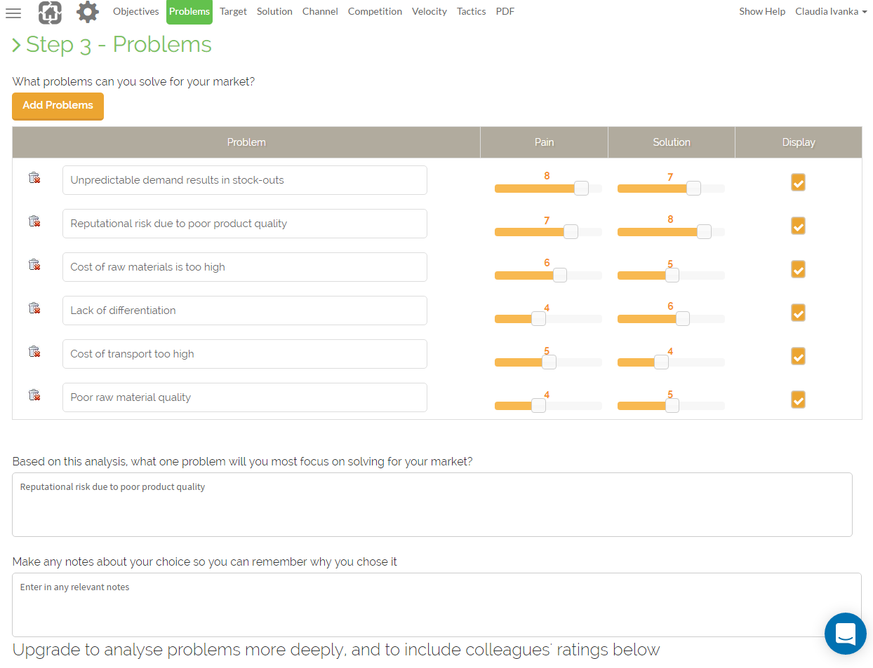
Task: Collapse the Step 3 section chevron
Action: click(15, 43)
